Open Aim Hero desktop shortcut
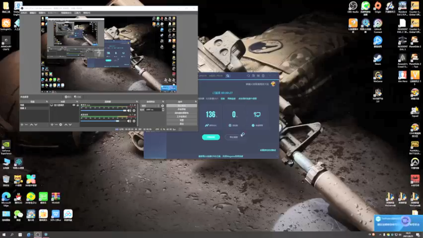This screenshot has height=238, width=423. [402, 77]
